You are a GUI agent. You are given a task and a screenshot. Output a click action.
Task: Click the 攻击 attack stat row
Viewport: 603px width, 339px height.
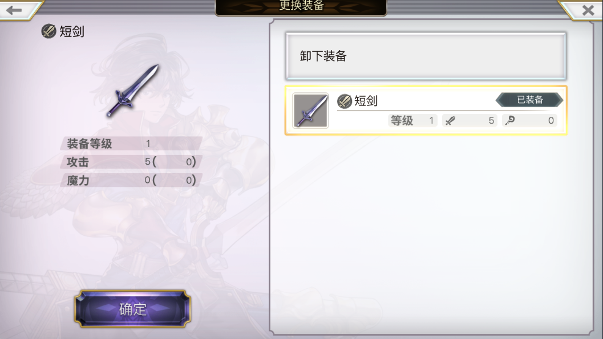point(131,162)
